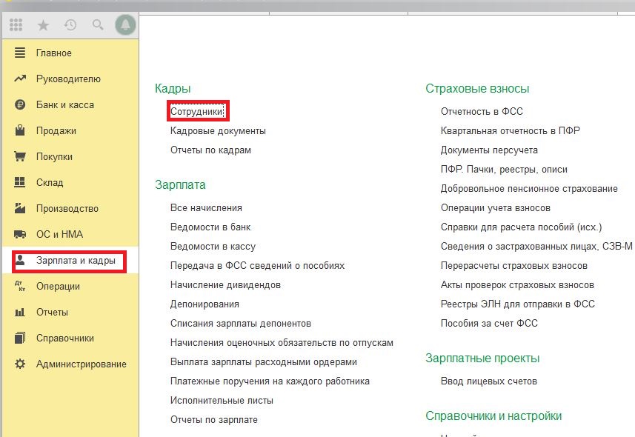Open Операции учета взносов
Screen dimensions: 635x437
coord(496,208)
